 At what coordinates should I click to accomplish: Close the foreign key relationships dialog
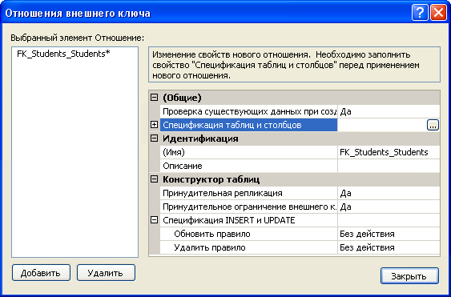click(438, 13)
